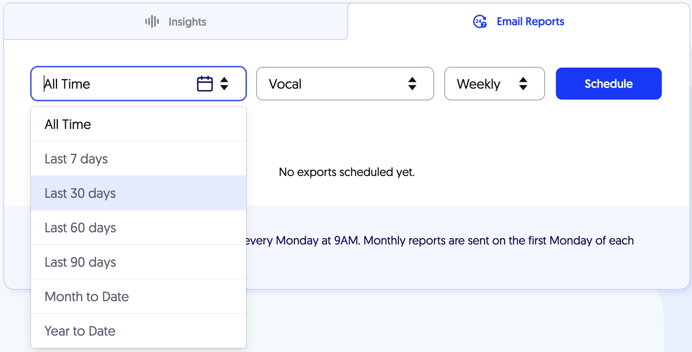The height and width of the screenshot is (352, 692).
Task: Click the Vocal selector text
Action: click(x=285, y=84)
